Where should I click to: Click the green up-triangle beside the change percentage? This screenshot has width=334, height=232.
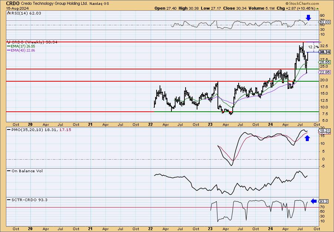[x=318, y=9]
